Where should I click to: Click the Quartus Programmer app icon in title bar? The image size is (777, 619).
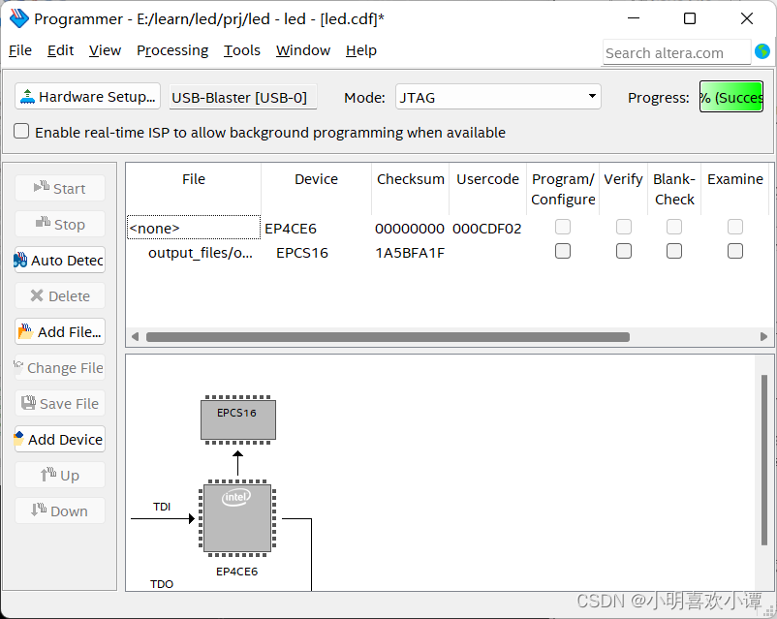point(18,18)
